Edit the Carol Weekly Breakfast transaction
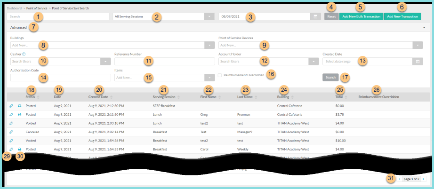Viewport: 434px width, 189px height. (11, 149)
